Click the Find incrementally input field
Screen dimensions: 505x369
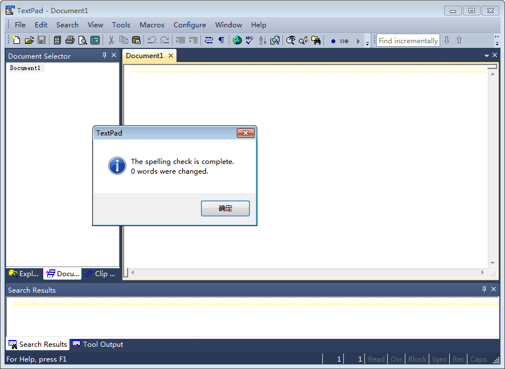tap(408, 40)
